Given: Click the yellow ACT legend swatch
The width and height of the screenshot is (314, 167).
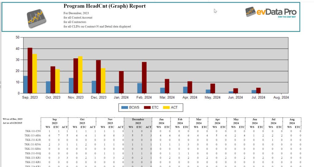Looking at the screenshot, I should click(167, 108).
